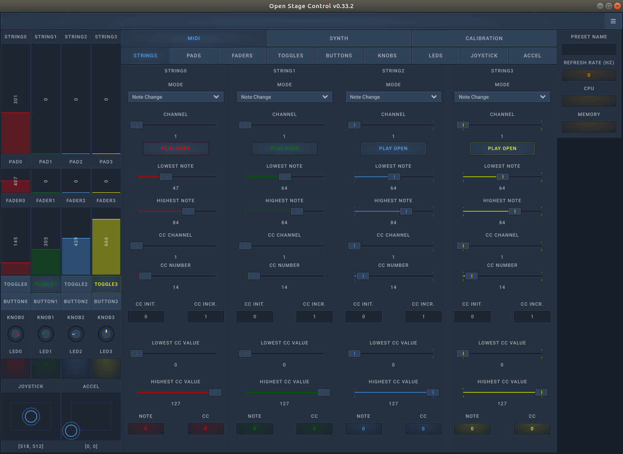
Task: Open the hamburger menu icon
Action: pos(613,21)
